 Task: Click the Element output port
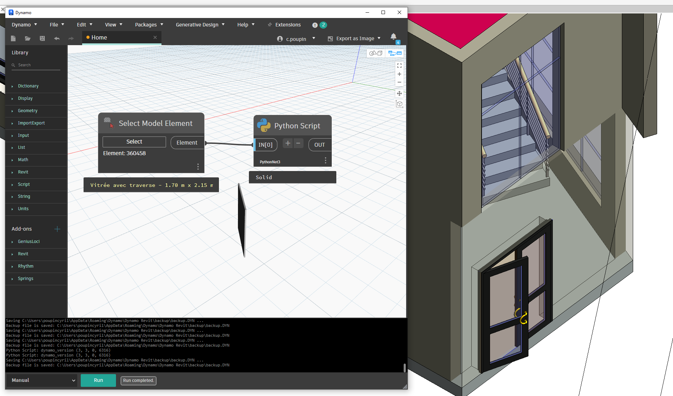pyautogui.click(x=187, y=143)
